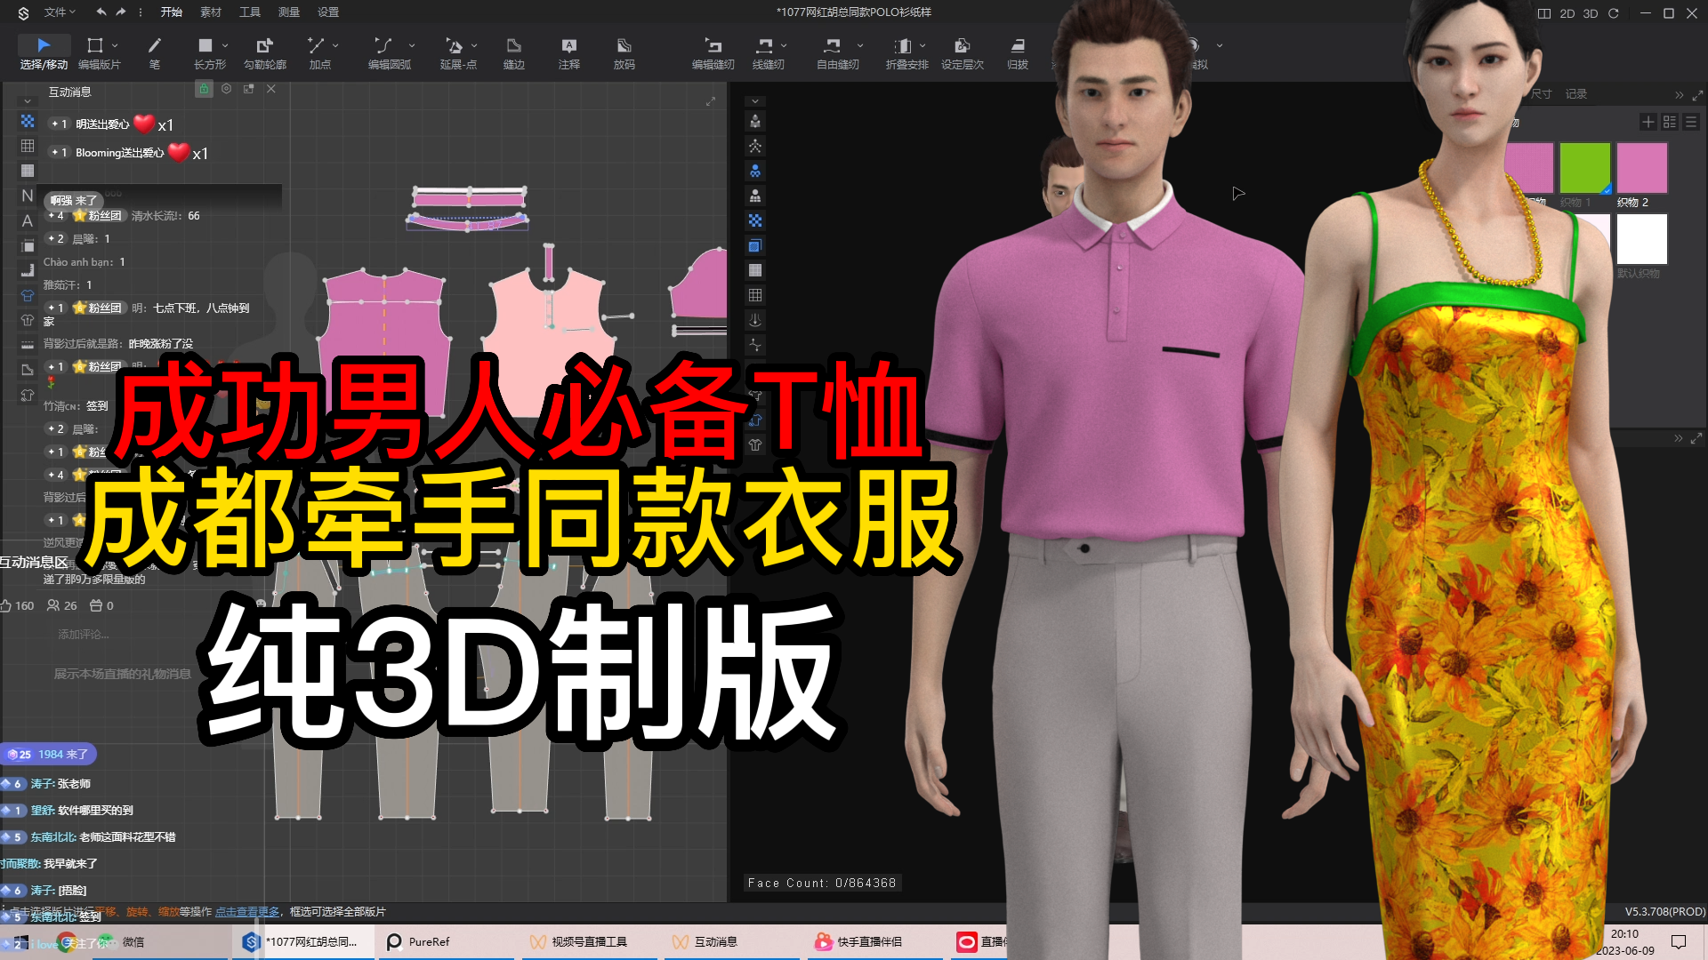
Task: Activate the 勾勒轮廓 trace outline tool
Action: pyautogui.click(x=265, y=52)
